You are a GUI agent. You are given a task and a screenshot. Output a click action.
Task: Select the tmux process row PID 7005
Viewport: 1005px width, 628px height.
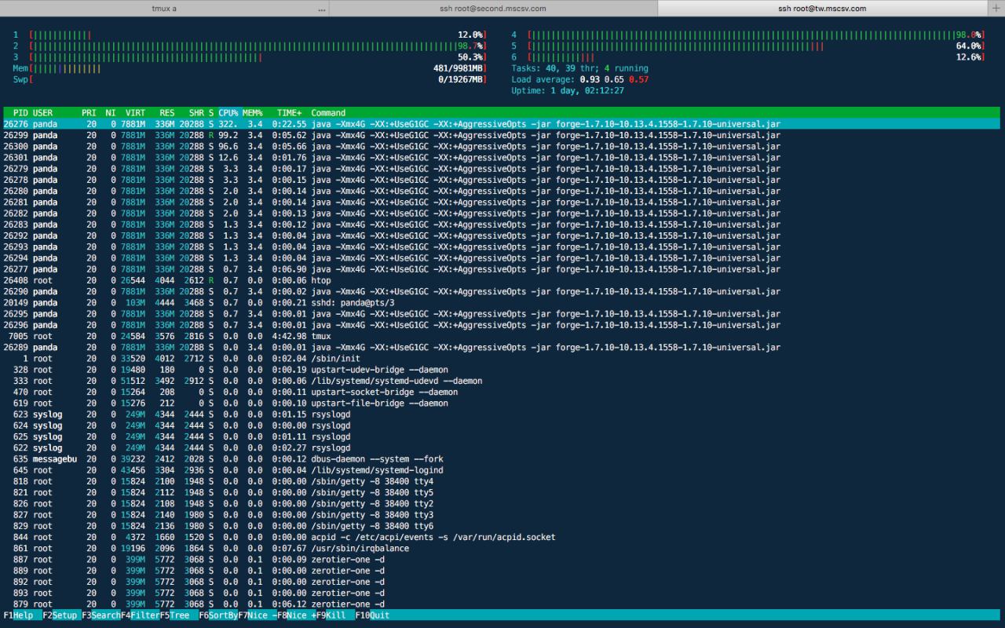tap(502, 336)
